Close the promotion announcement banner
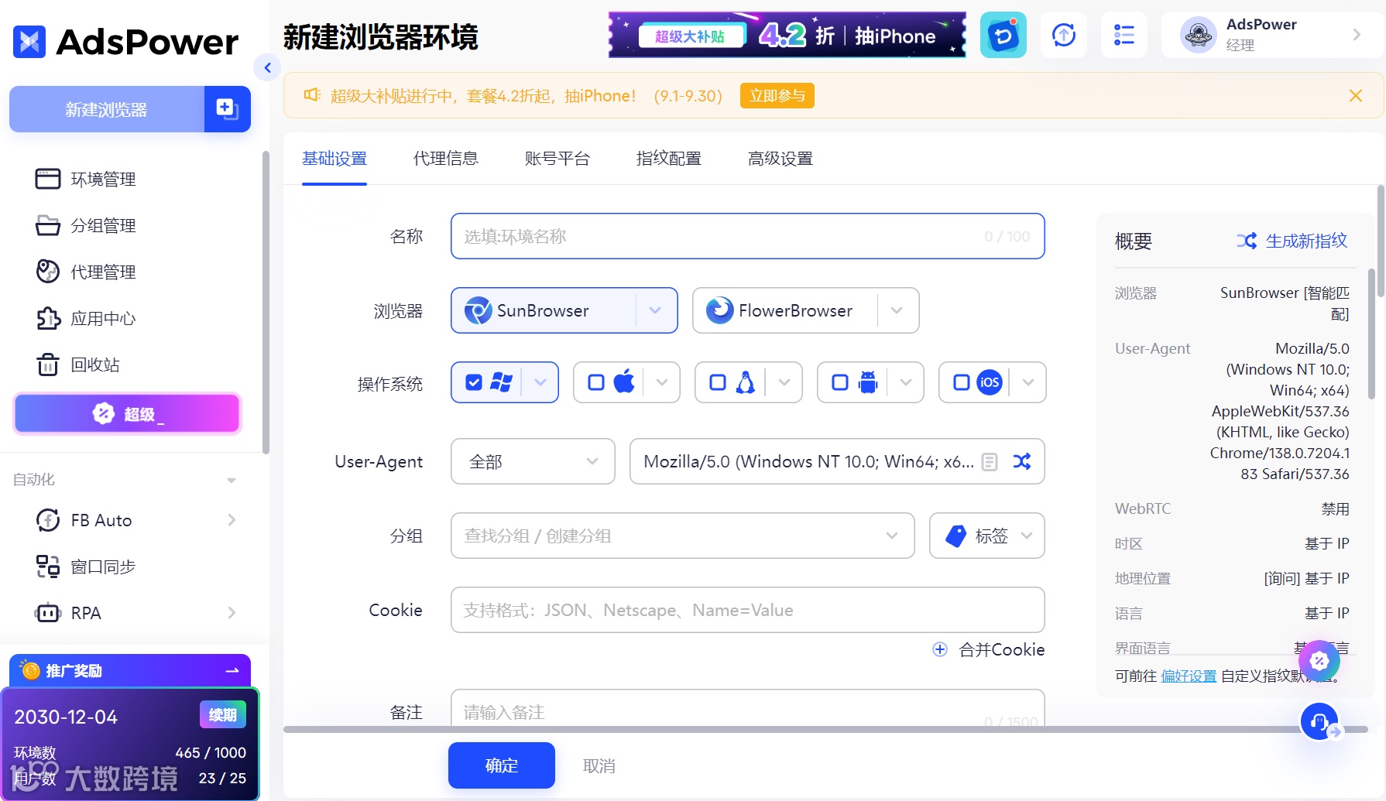This screenshot has width=1386, height=801. tap(1356, 95)
